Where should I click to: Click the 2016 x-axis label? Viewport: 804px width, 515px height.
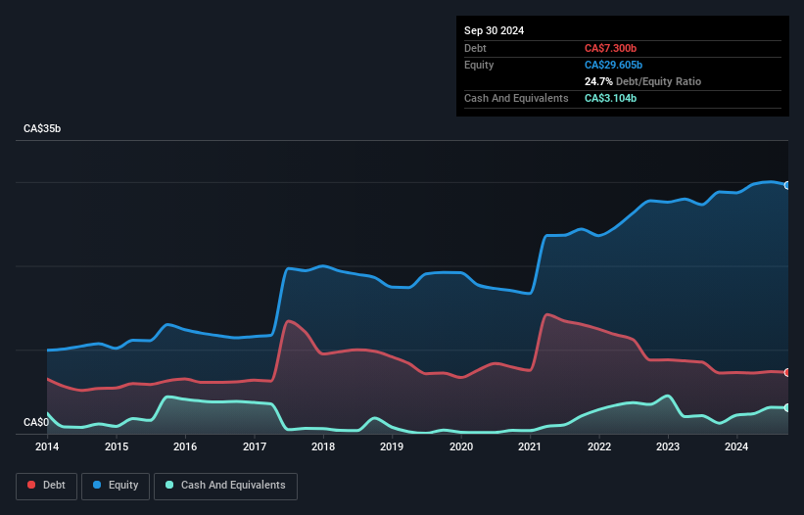[185, 446]
